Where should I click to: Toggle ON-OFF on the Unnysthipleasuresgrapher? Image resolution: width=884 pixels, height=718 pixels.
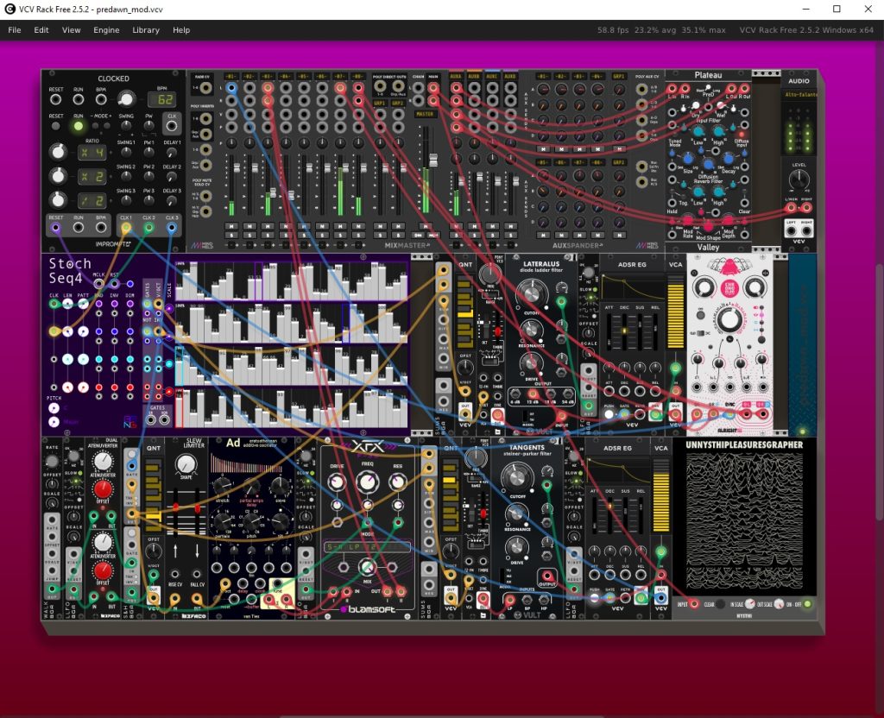pos(807,604)
